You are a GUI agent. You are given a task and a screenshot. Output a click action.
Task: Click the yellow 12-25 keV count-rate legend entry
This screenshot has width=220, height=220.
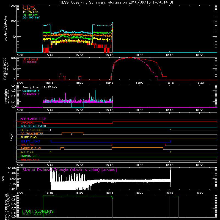point(30,12)
